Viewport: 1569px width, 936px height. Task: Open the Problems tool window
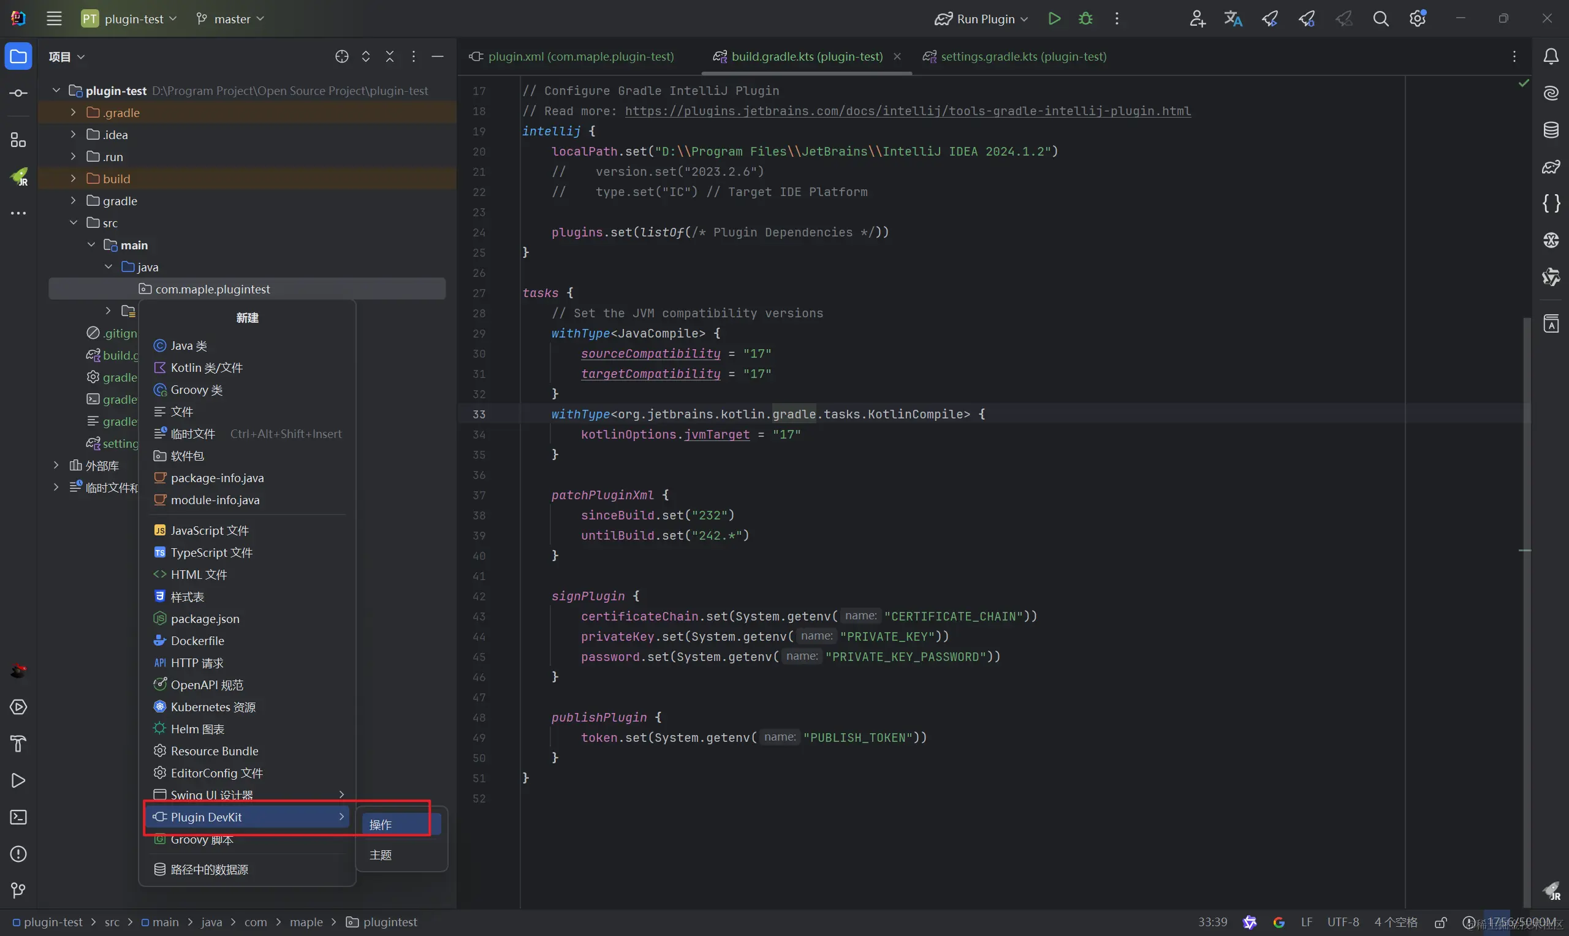pyautogui.click(x=18, y=854)
